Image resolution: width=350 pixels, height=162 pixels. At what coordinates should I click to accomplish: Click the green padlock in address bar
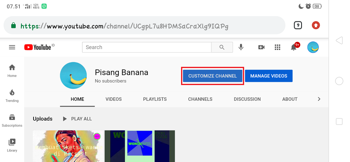coord(13,25)
